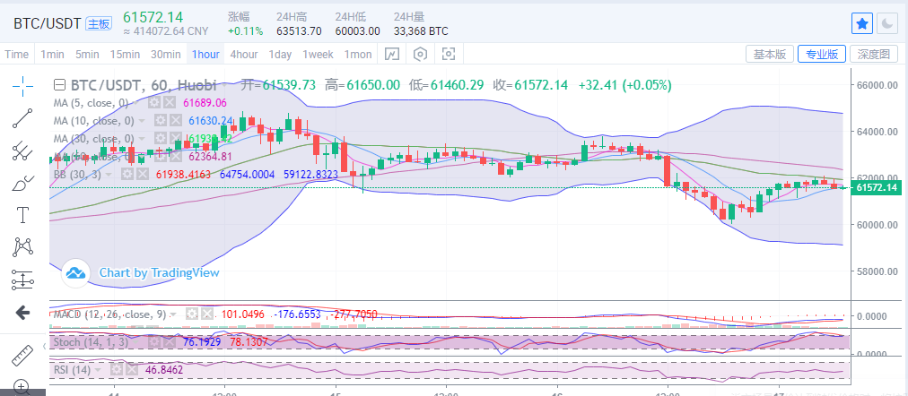Remove the Stoch indicator
The image size is (908, 396).
click(x=169, y=342)
